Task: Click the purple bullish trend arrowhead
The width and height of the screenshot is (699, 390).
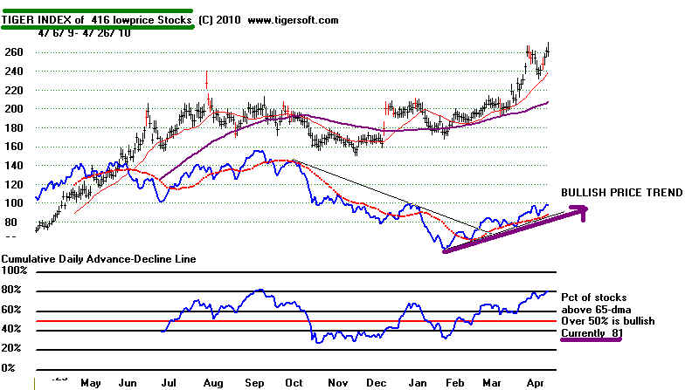Action: (578, 209)
